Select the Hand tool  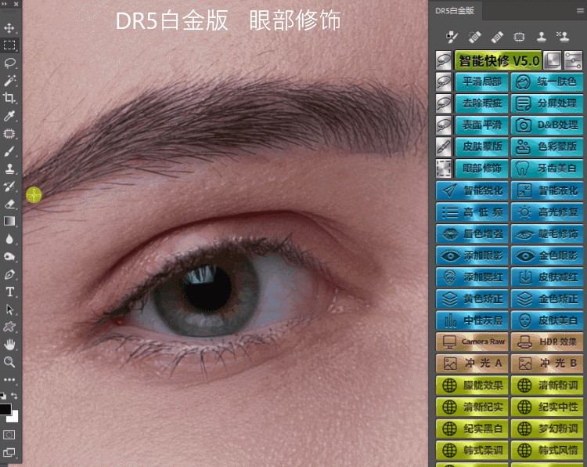10,344
